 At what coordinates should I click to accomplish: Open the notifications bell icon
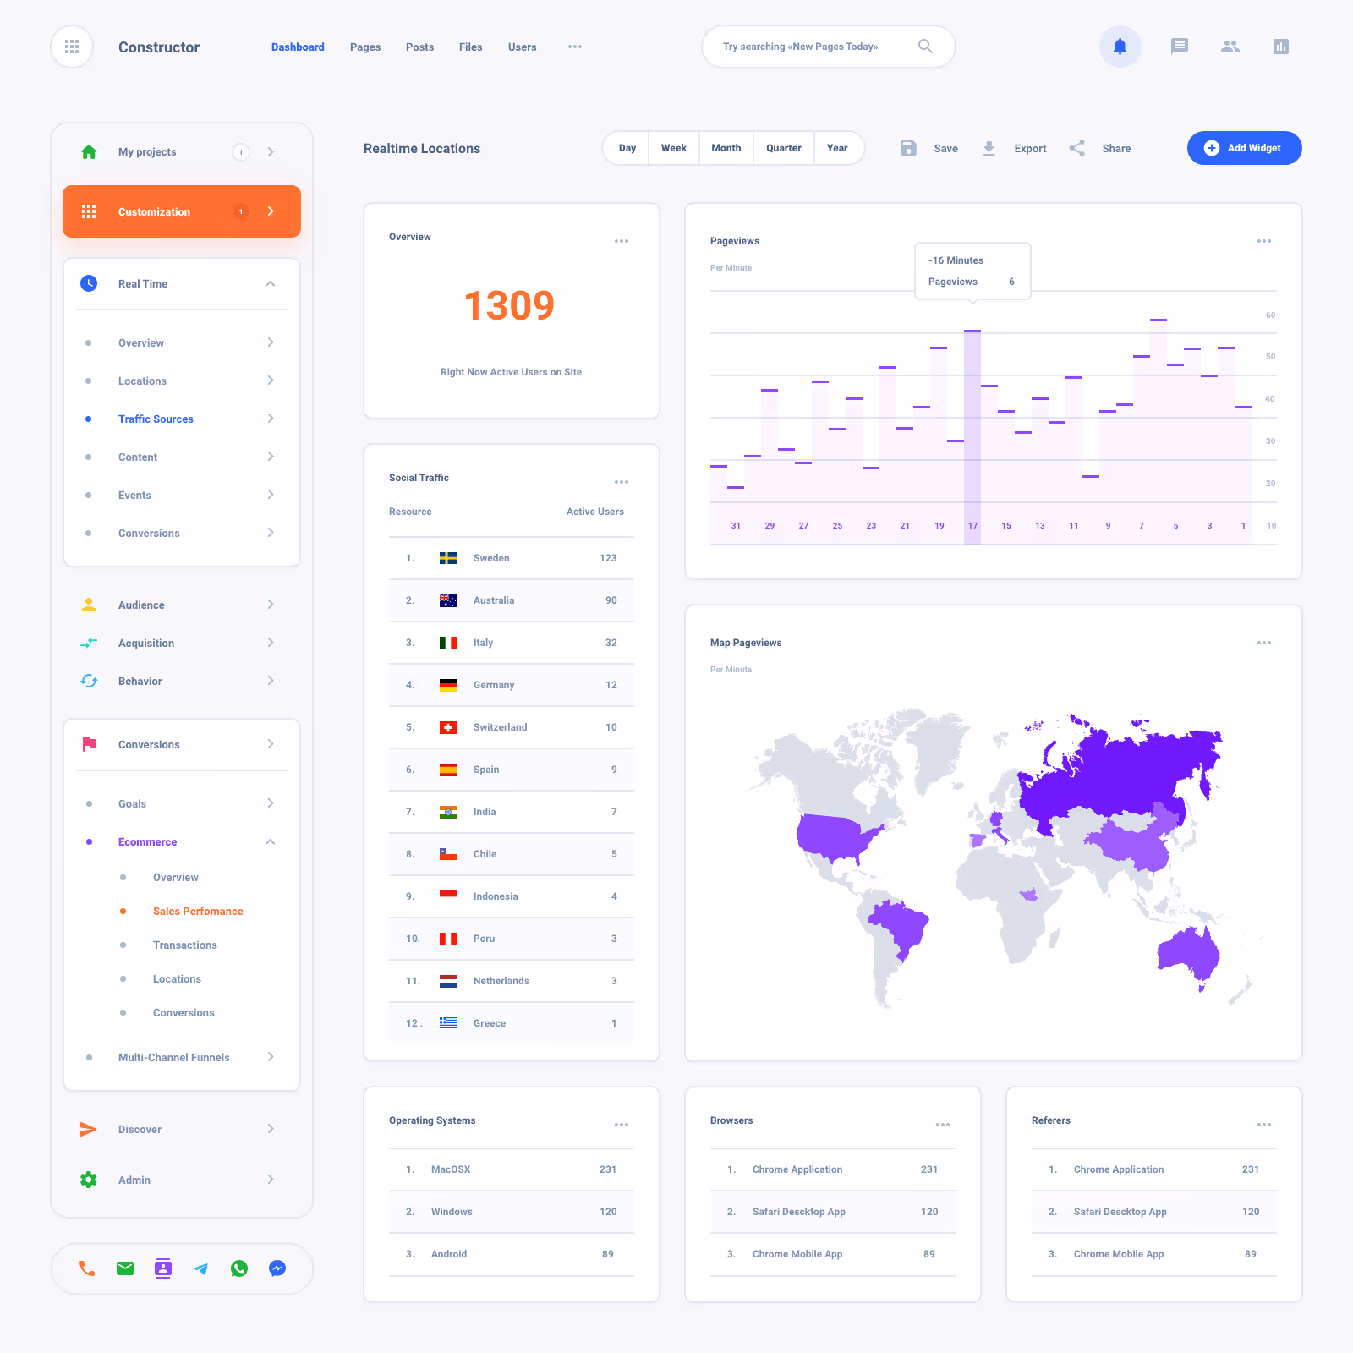pyautogui.click(x=1120, y=47)
